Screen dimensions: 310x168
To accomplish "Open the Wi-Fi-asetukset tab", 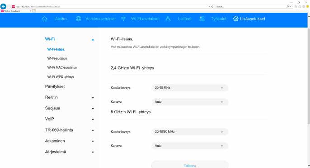I will coord(145,19).
